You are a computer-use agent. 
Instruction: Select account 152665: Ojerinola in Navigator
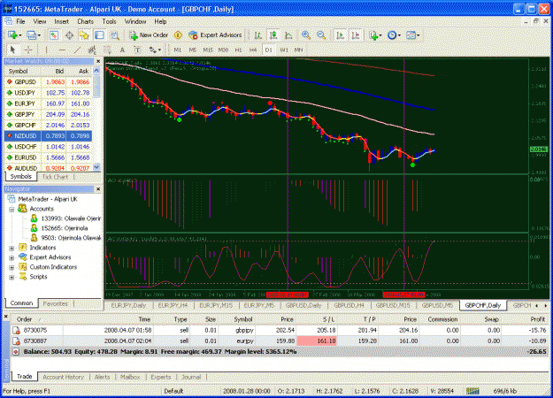pos(59,228)
